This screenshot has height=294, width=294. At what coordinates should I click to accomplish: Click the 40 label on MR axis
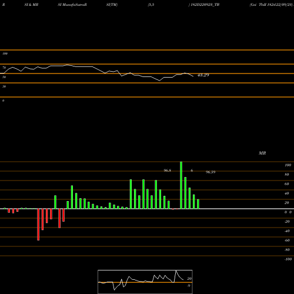tap(287, 193)
